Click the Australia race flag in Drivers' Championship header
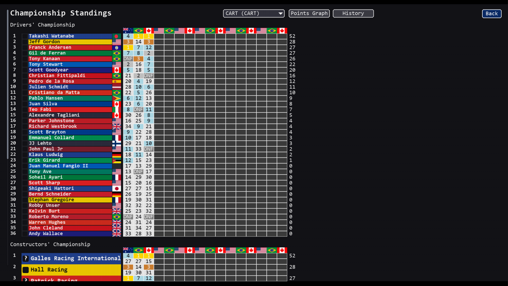Screen dimensions: 508x286 128,31
